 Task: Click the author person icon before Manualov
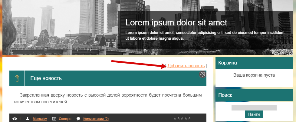28,119
